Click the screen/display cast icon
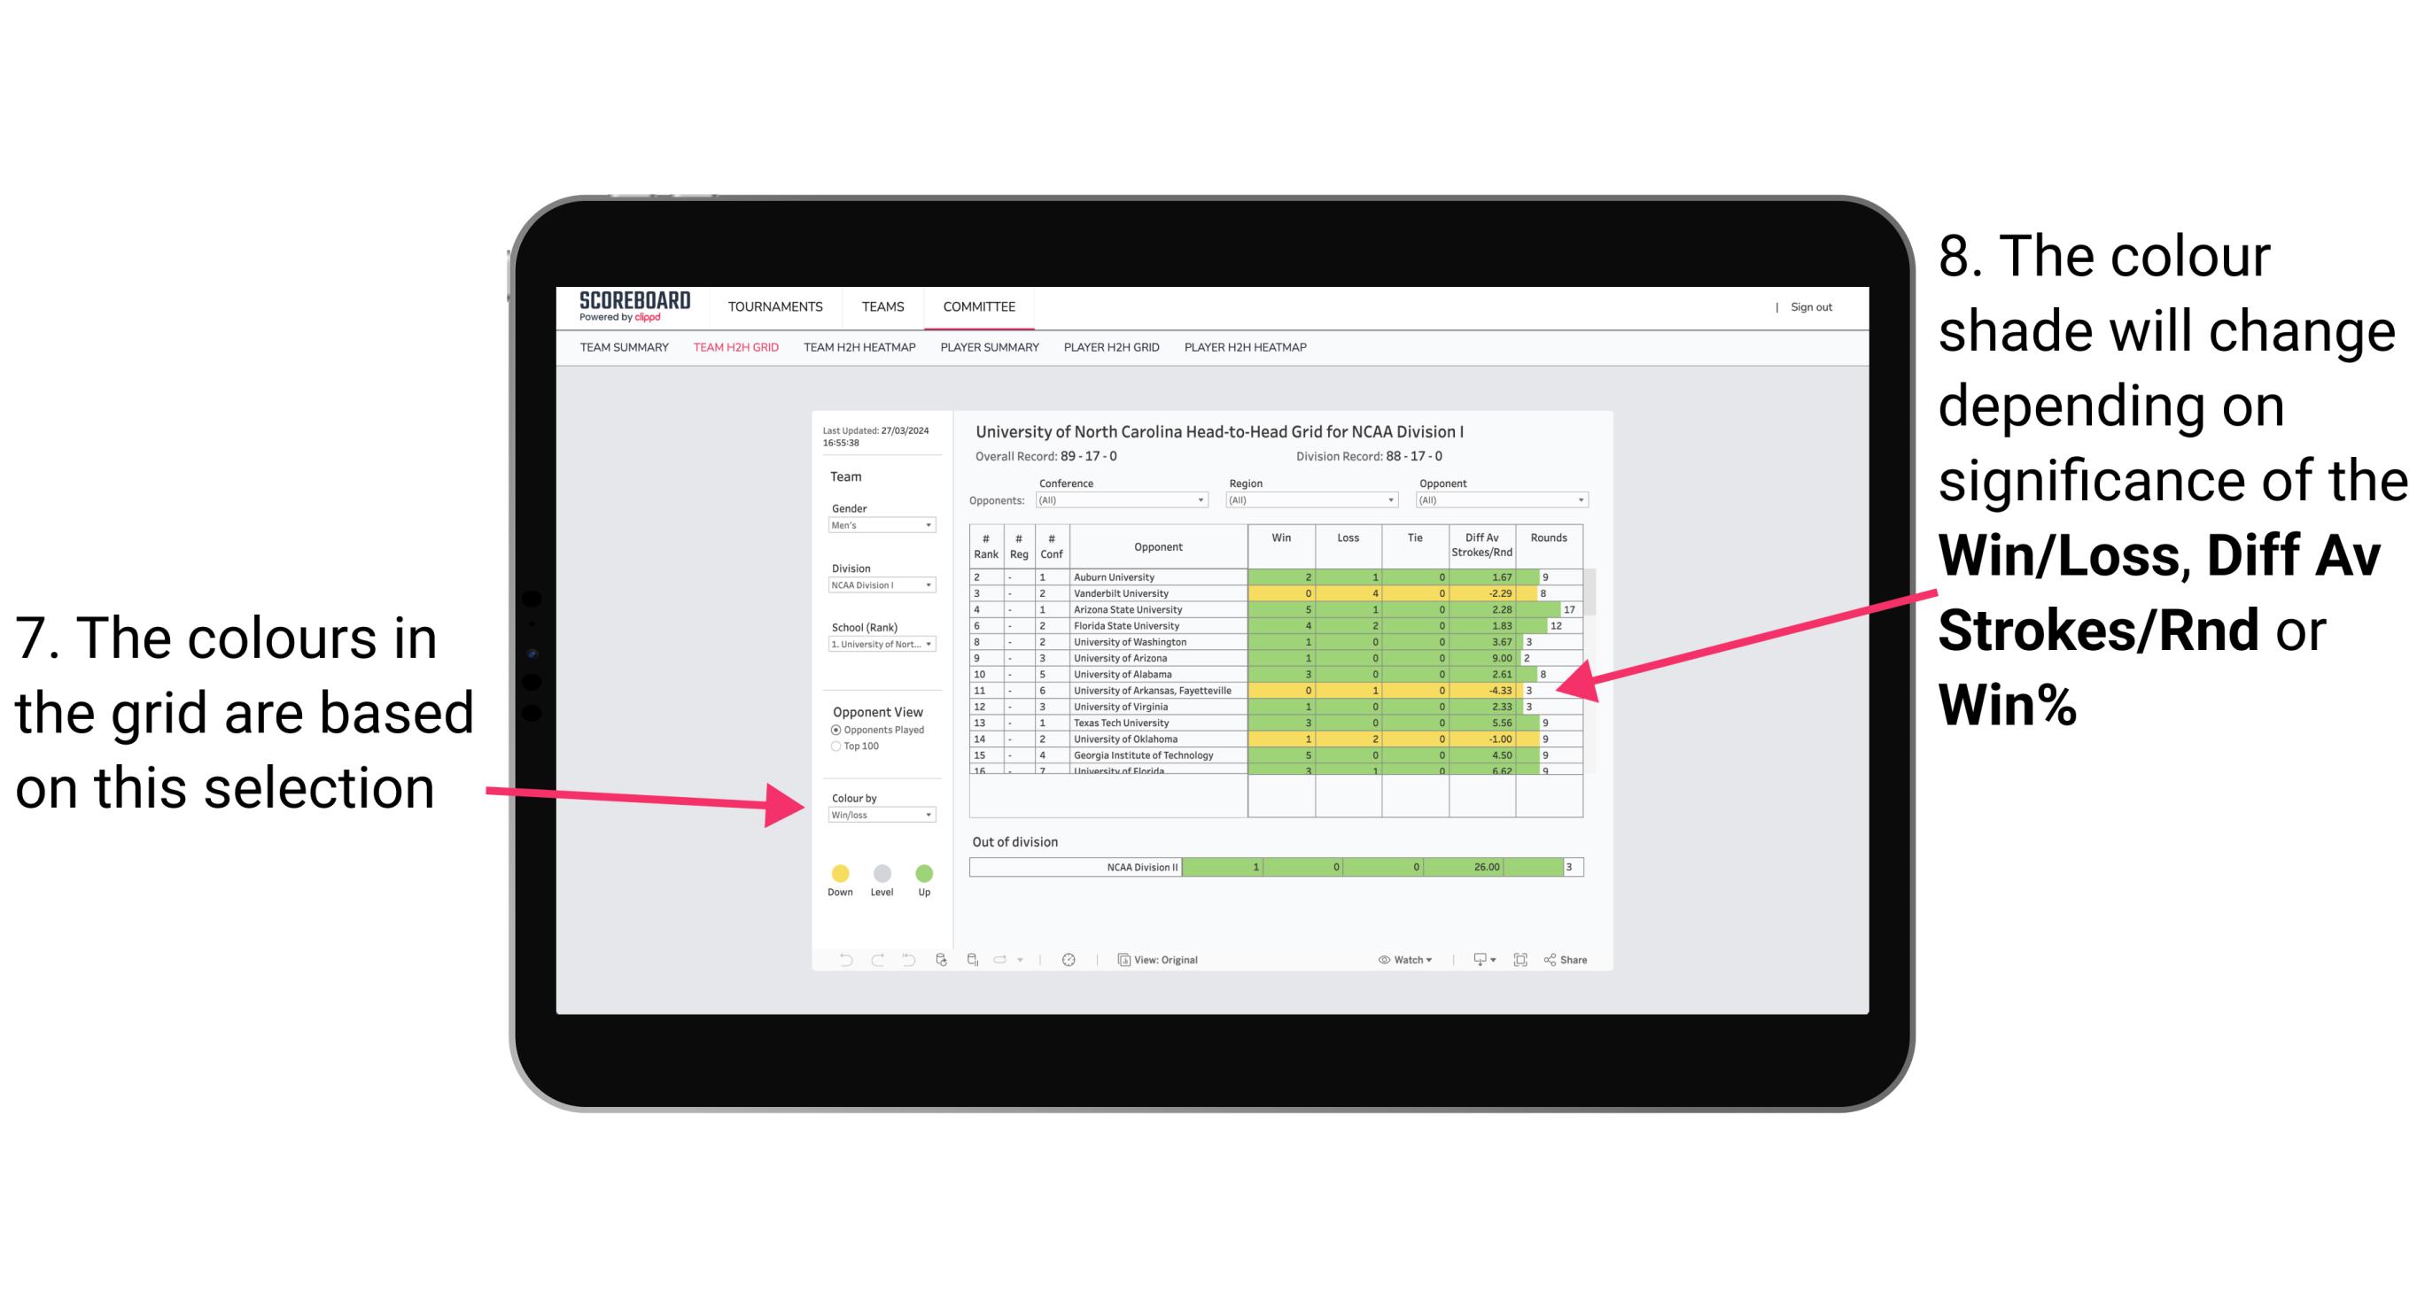The width and height of the screenshot is (2417, 1300). pyautogui.click(x=1475, y=959)
